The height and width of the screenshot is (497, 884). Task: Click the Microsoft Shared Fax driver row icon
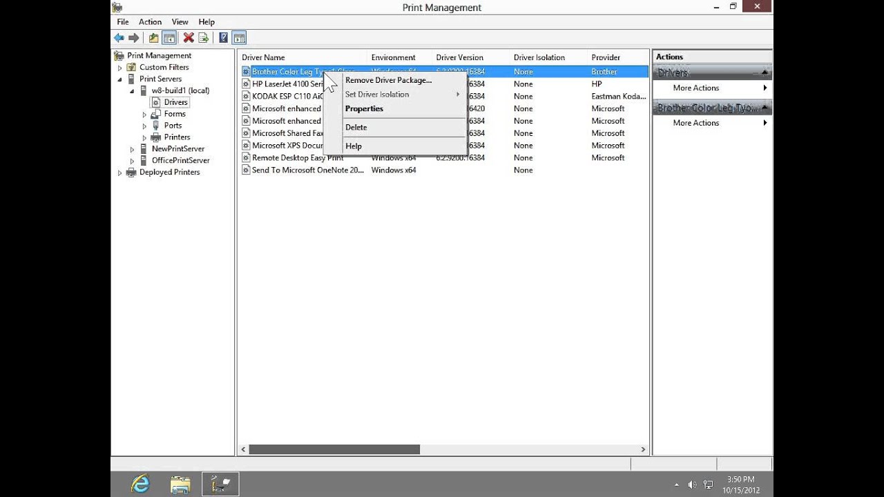pos(246,133)
